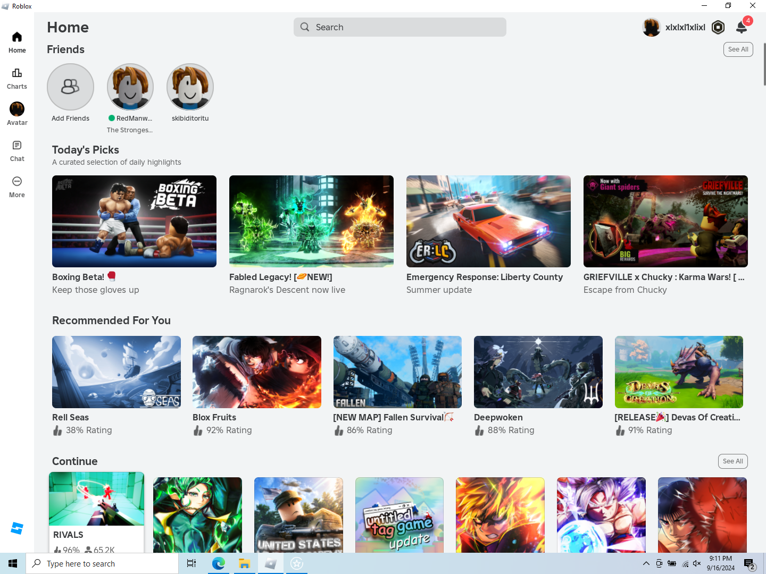The width and height of the screenshot is (766, 574).
Task: Open the RIVALS game card
Action: 96,512
